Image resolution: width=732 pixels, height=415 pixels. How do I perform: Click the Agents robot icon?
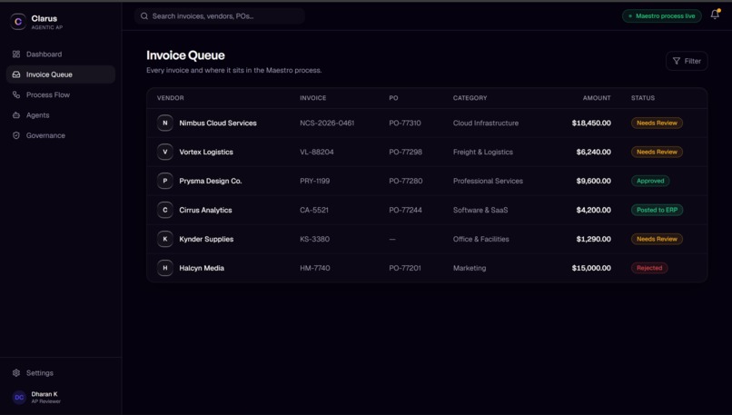(16, 114)
